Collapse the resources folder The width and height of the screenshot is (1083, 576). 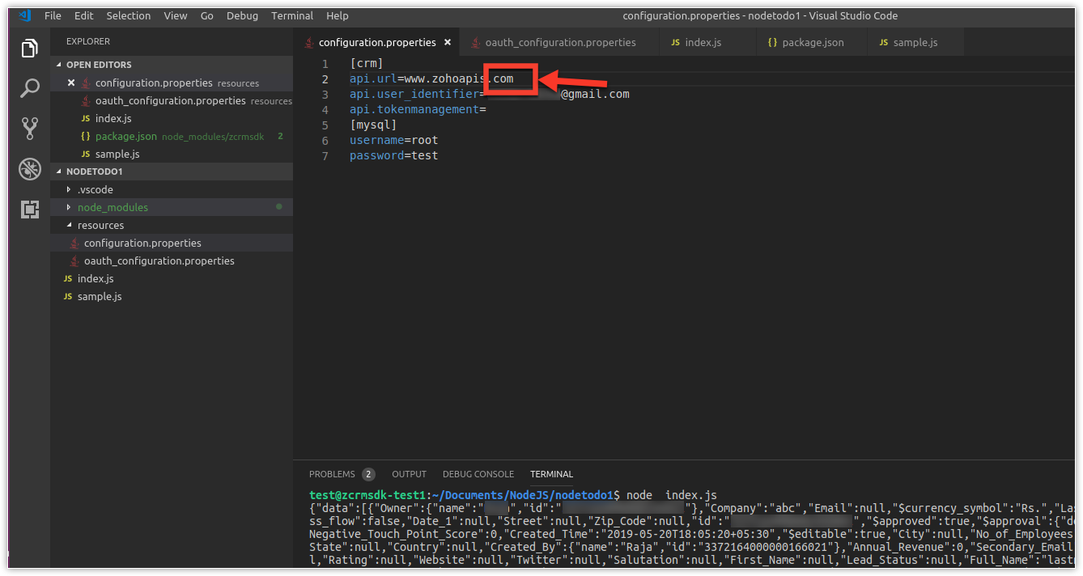coord(172,225)
